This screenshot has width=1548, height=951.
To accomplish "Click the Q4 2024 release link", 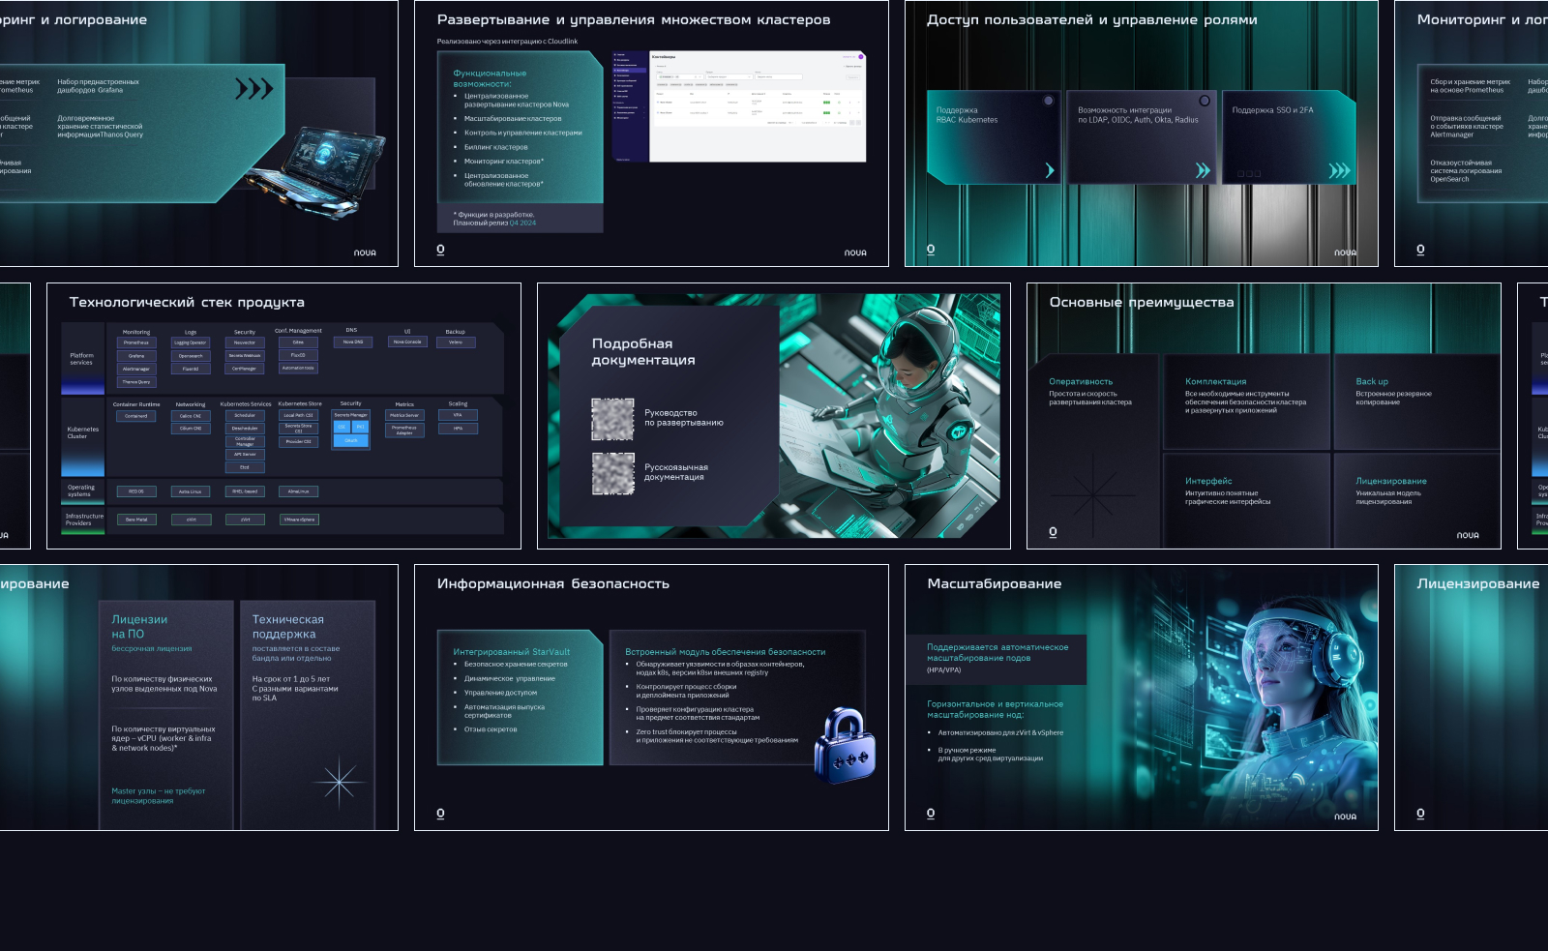I will (522, 223).
